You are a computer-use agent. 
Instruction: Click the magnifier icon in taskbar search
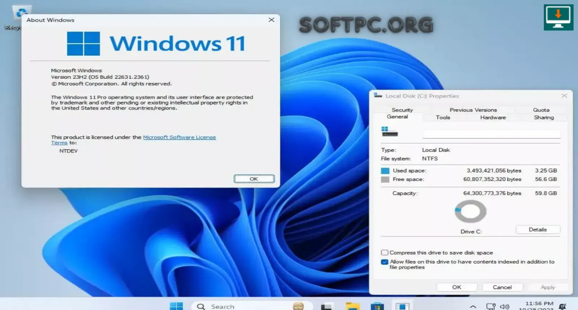coord(201,306)
